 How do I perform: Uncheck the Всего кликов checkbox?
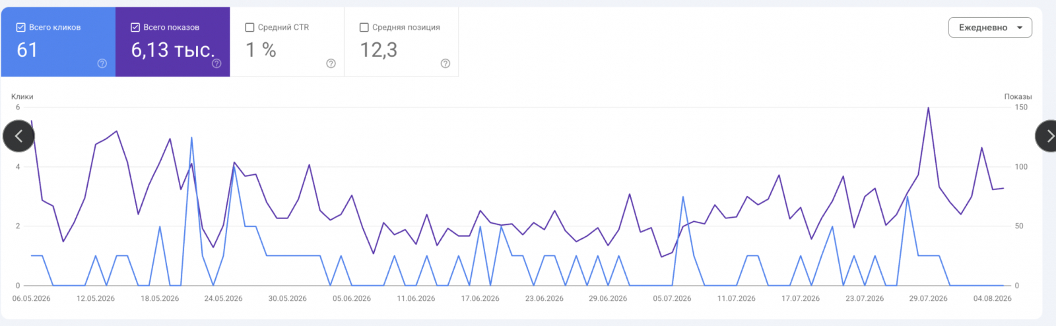(20, 27)
